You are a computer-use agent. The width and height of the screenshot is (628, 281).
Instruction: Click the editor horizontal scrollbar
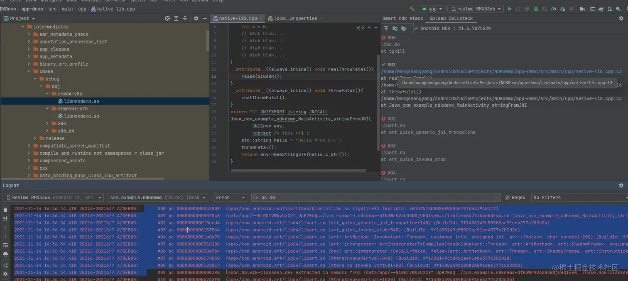click(298, 170)
